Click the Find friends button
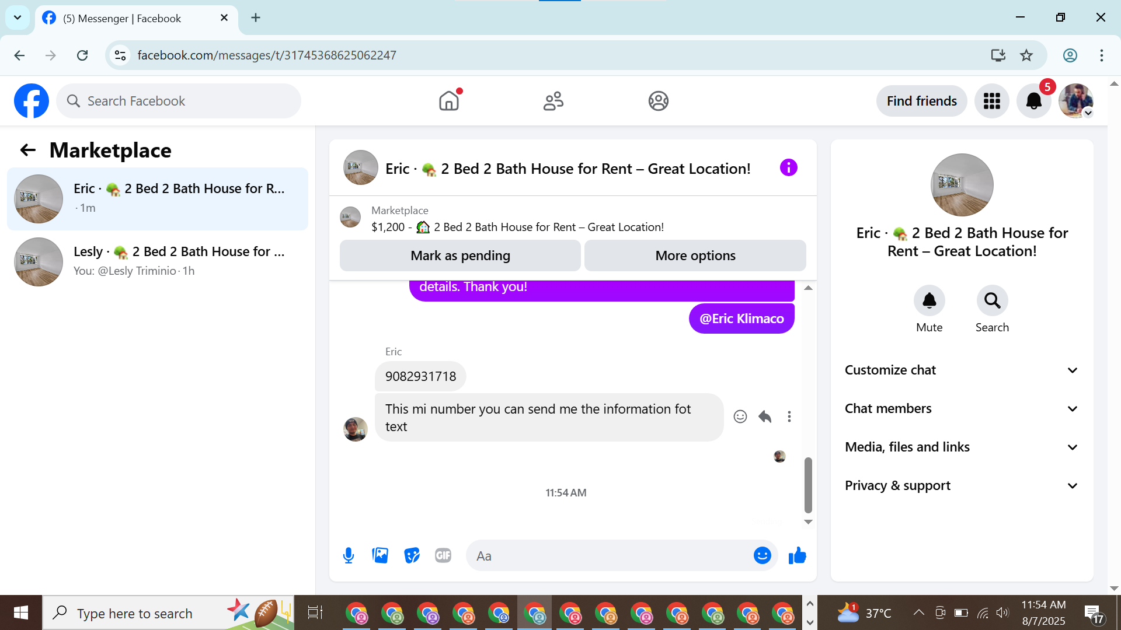 click(x=921, y=101)
